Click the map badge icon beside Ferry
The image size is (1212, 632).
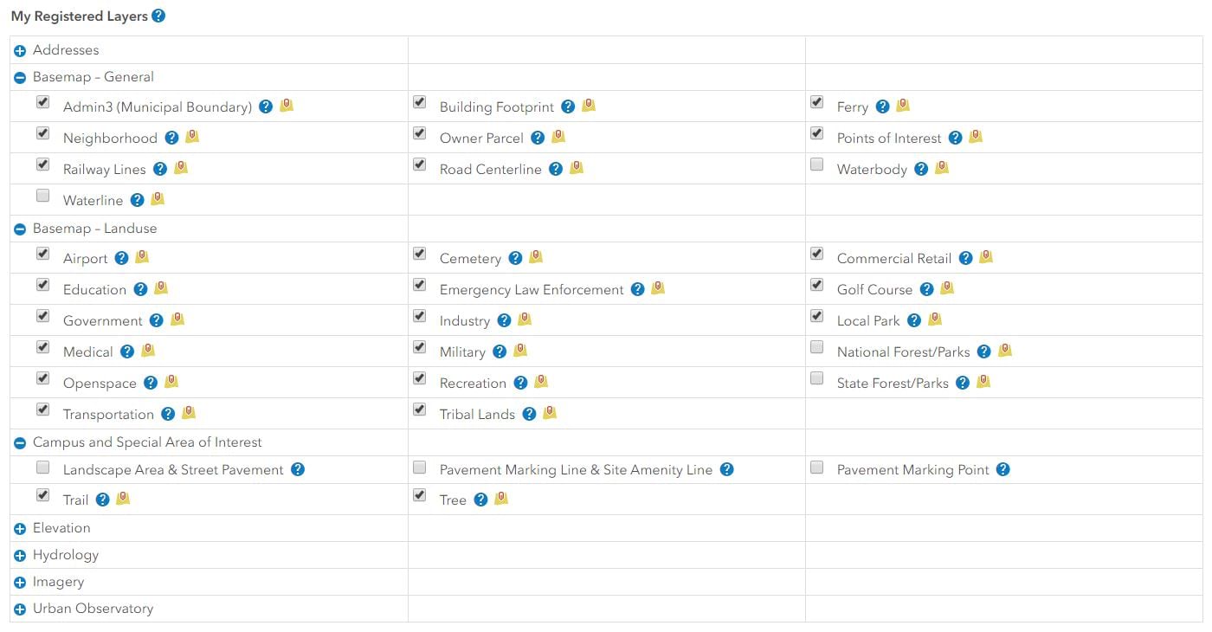pyautogui.click(x=903, y=106)
